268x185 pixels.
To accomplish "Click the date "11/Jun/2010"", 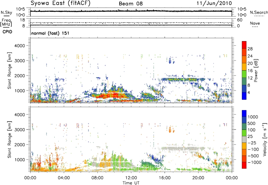I will click(214, 3).
